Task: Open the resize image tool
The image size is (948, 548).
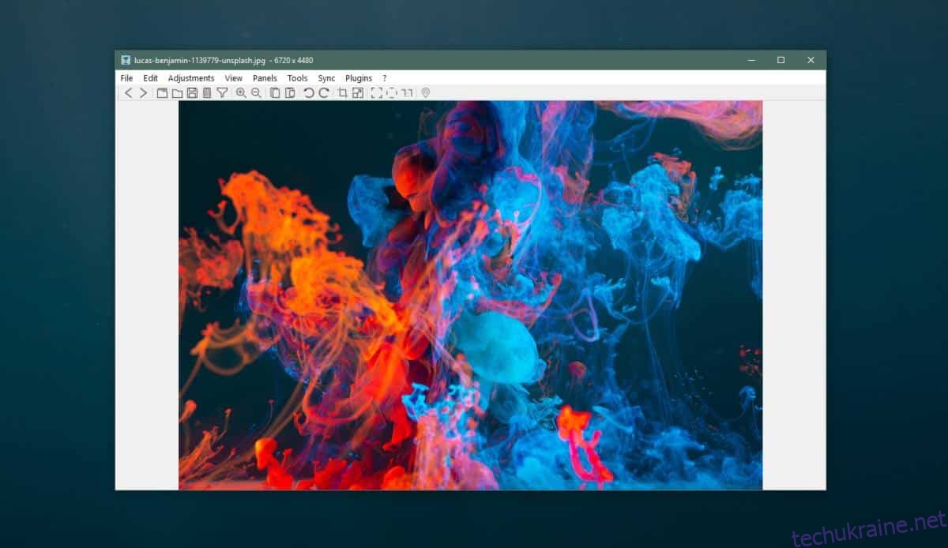Action: tap(358, 93)
